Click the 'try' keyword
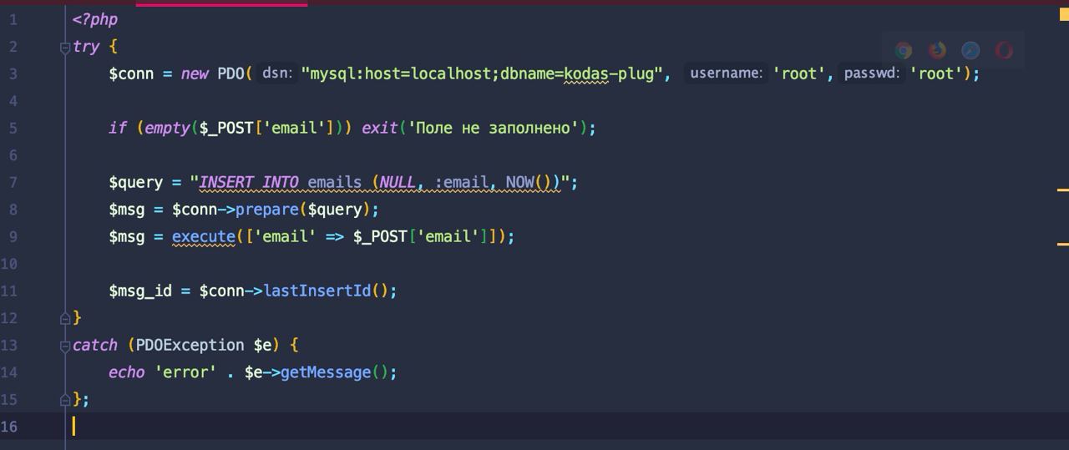The width and height of the screenshot is (1069, 450). coord(86,47)
